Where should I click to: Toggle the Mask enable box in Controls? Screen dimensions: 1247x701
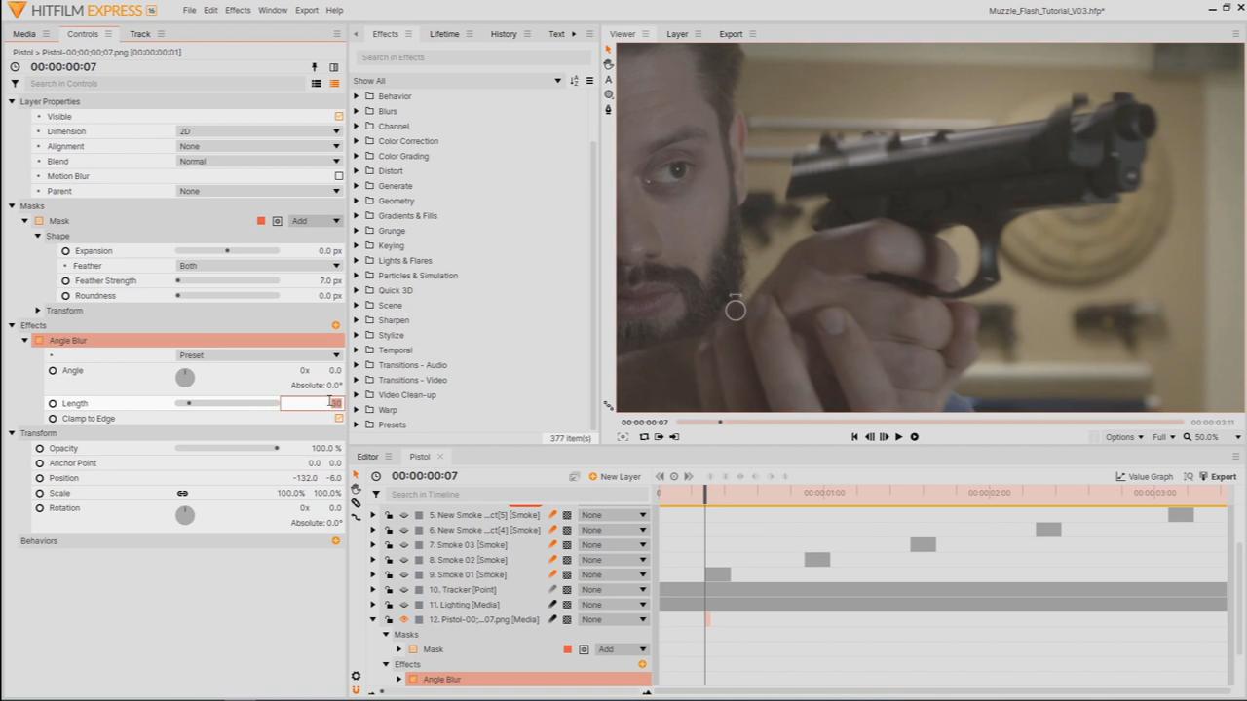pos(39,221)
